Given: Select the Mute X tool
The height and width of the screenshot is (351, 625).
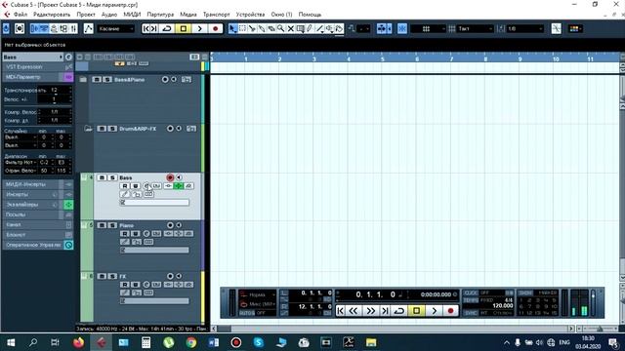Looking at the screenshot, I should point(291,28).
